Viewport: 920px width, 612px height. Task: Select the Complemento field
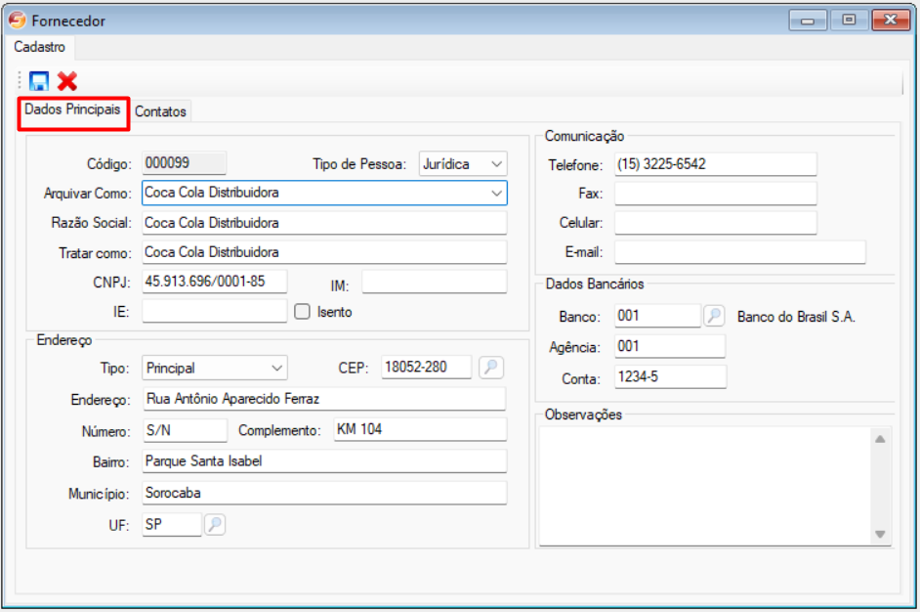421,429
